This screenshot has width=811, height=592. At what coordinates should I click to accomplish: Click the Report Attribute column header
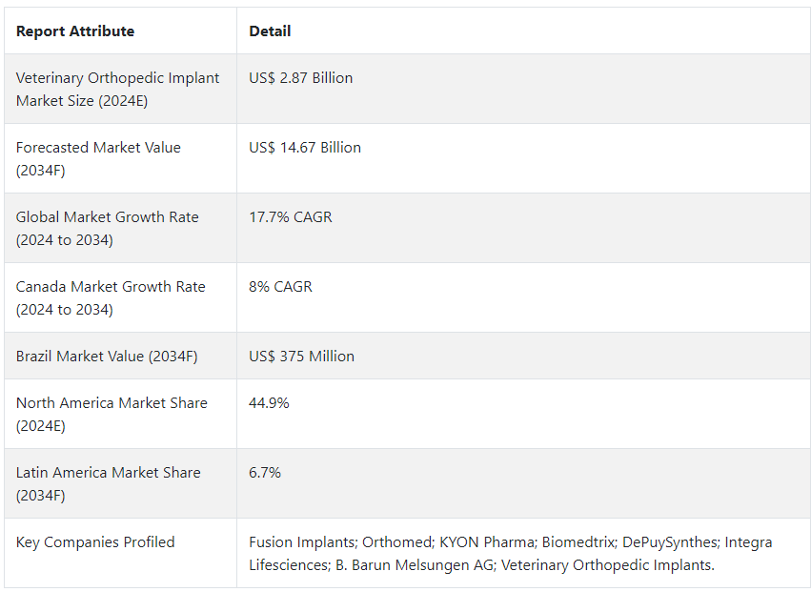tap(75, 31)
